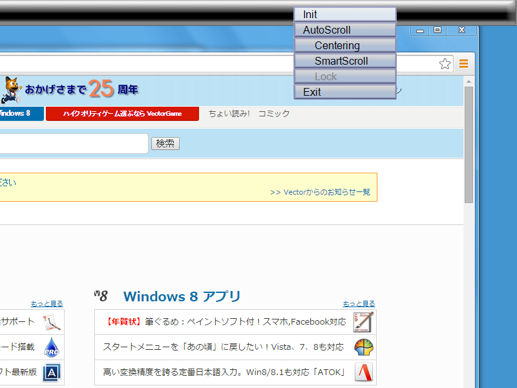Screen dimensions: 517x388
Task: Click the 検索 search button
Action: (x=165, y=144)
